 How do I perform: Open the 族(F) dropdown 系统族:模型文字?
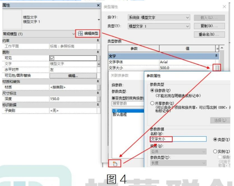click(x=159, y=18)
